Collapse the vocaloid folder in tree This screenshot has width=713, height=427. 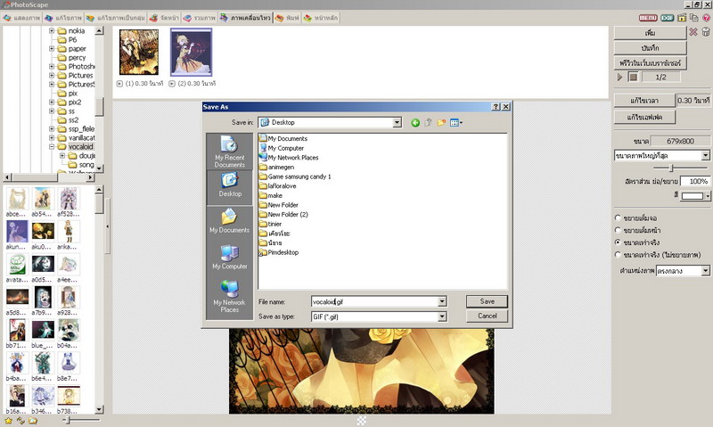coord(52,147)
